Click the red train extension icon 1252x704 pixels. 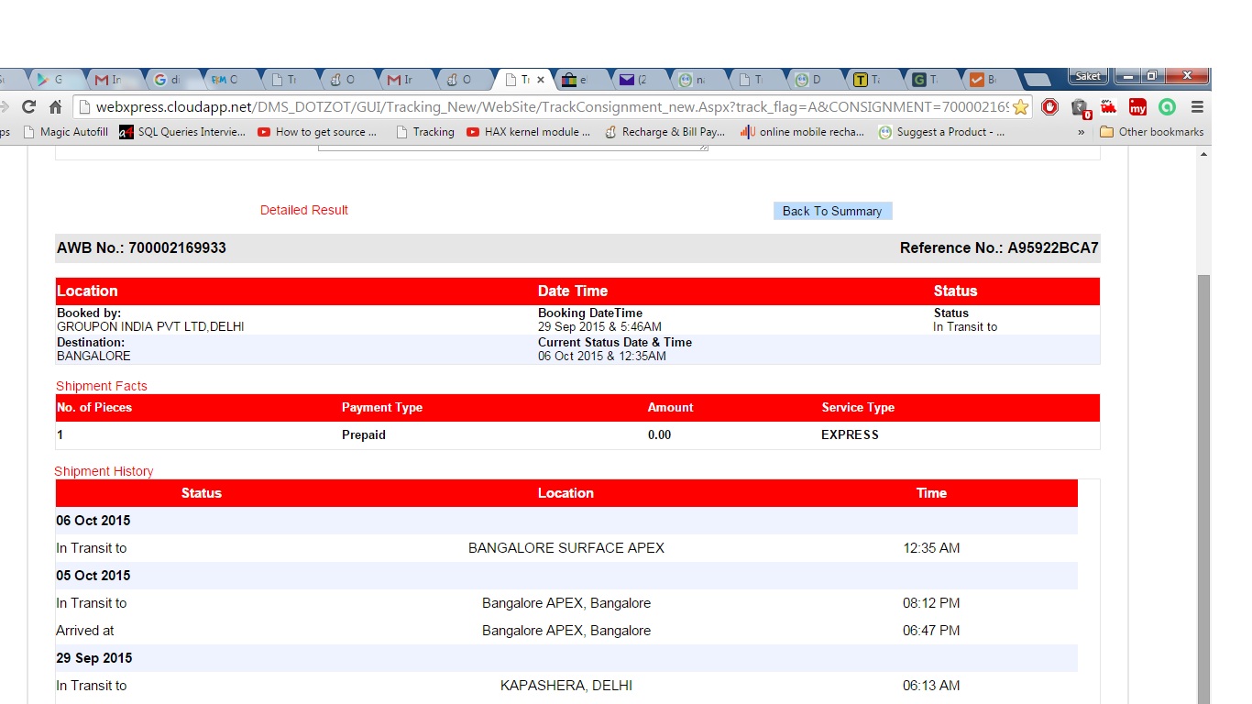click(x=1109, y=106)
